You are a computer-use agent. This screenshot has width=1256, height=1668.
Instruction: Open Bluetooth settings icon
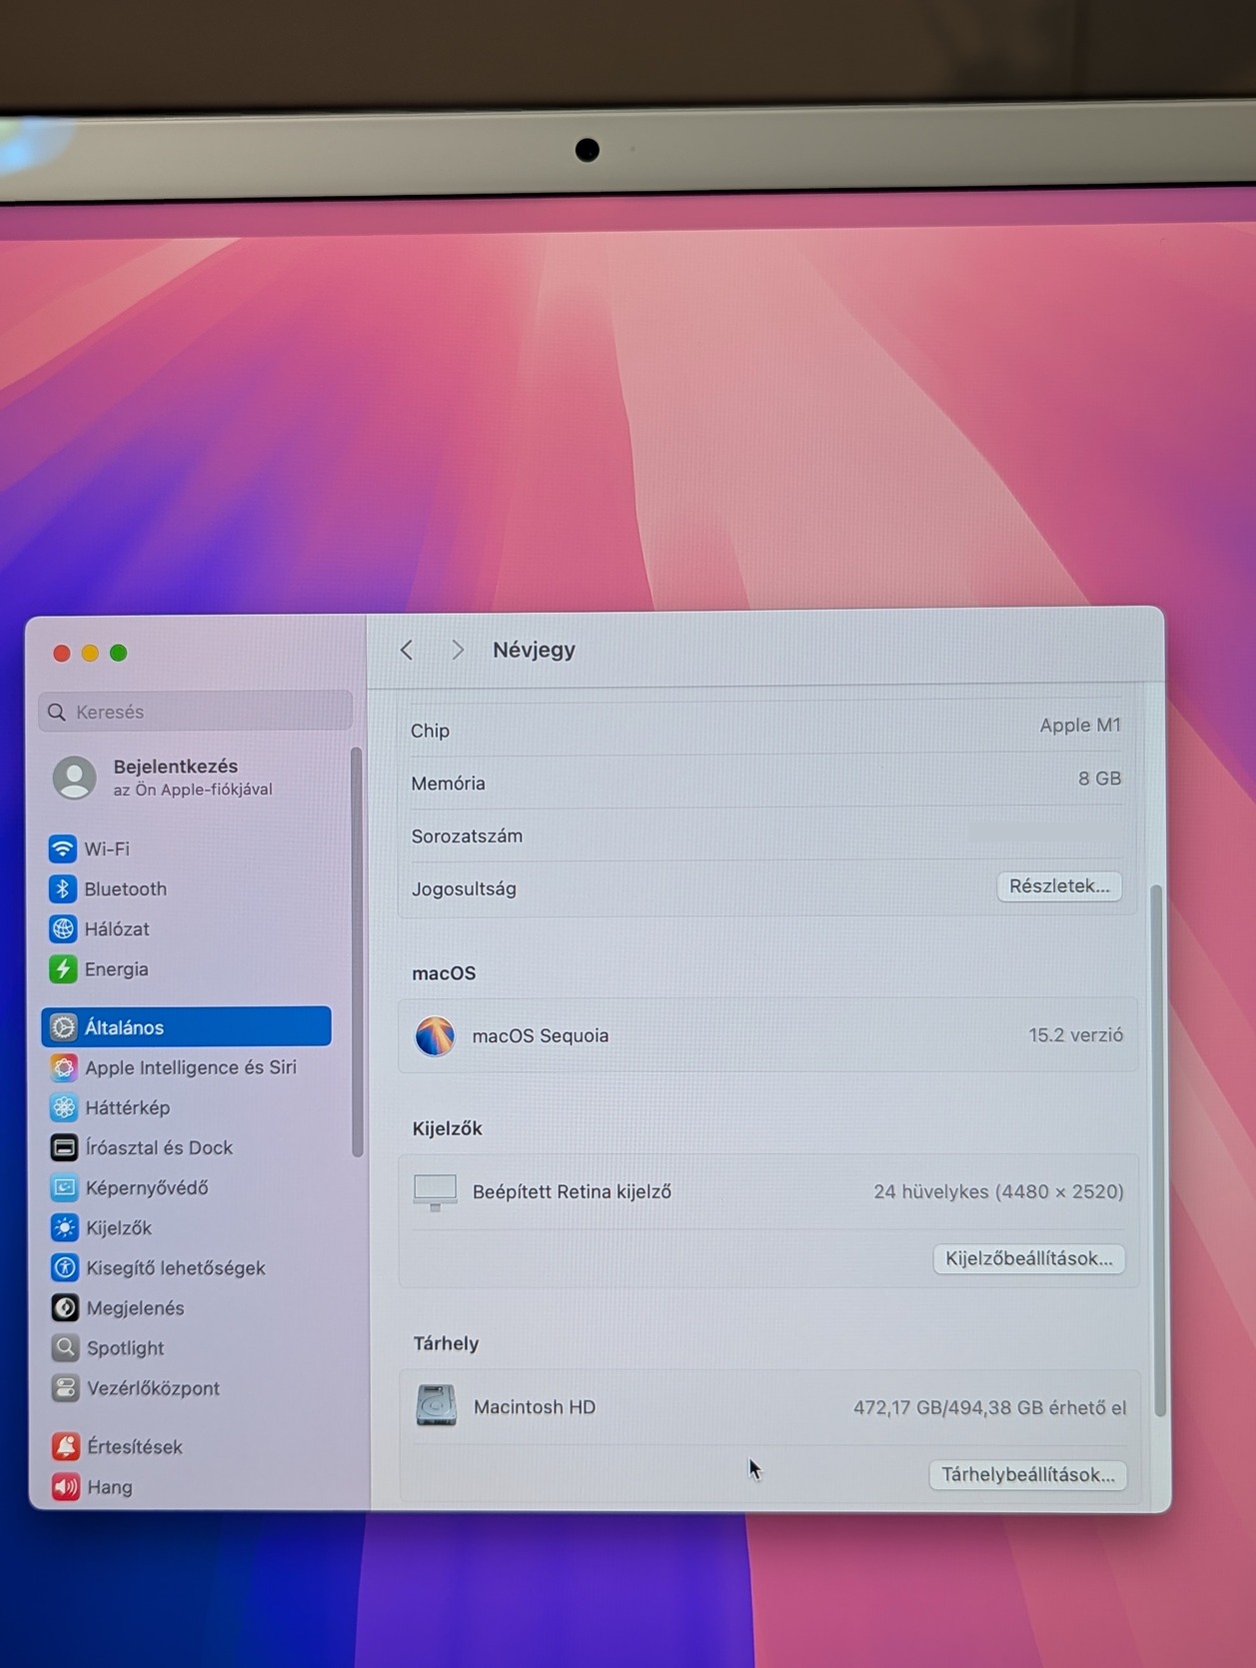click(x=62, y=888)
